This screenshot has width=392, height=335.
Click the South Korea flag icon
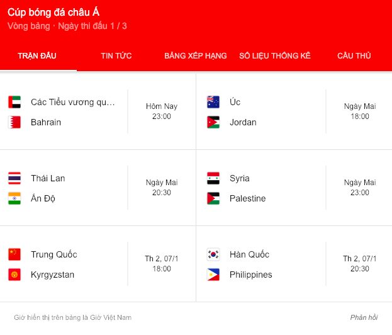point(213,254)
